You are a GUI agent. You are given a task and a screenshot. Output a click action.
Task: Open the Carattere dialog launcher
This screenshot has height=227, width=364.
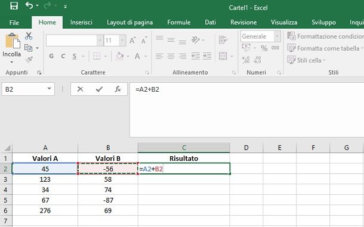tap(147, 73)
